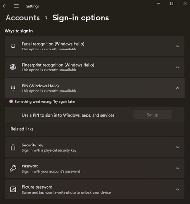Image resolution: width=190 pixels, height=204 pixels.
Task: Go to Accounts breadcrumb
Action: (x=23, y=18)
